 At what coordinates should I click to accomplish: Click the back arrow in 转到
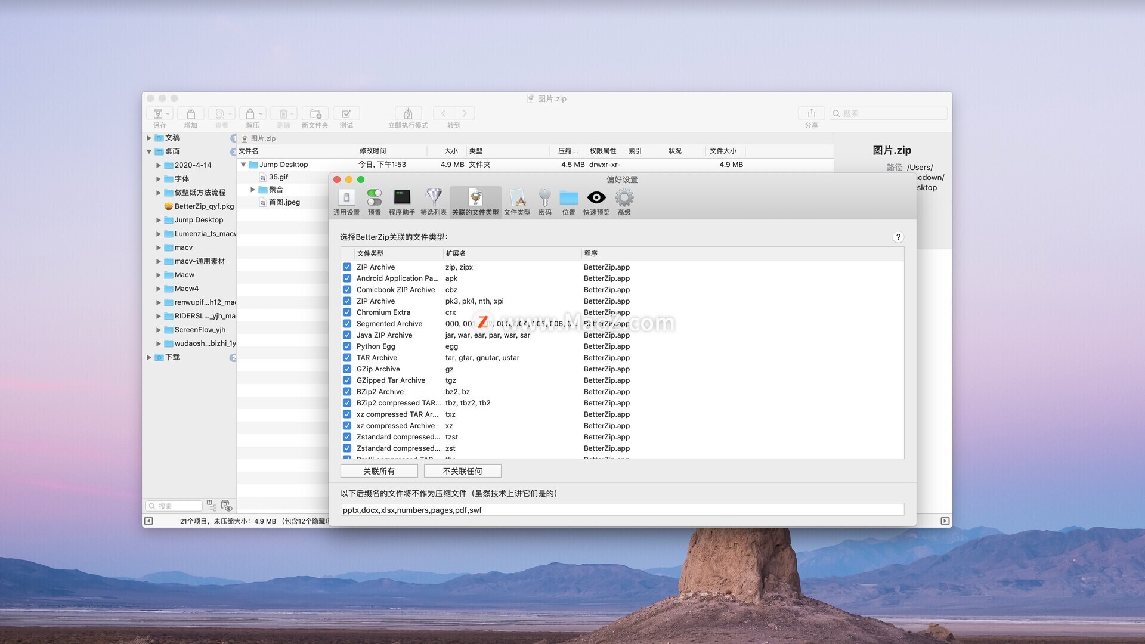(x=443, y=113)
